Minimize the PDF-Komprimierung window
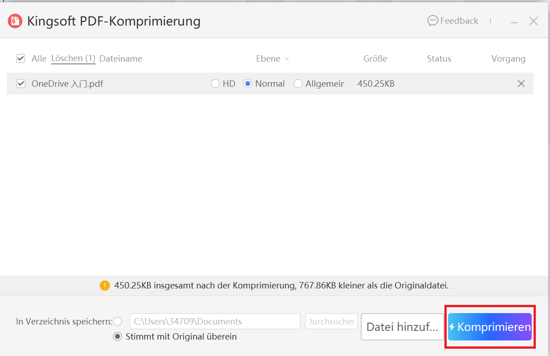550x356 pixels. [x=515, y=21]
